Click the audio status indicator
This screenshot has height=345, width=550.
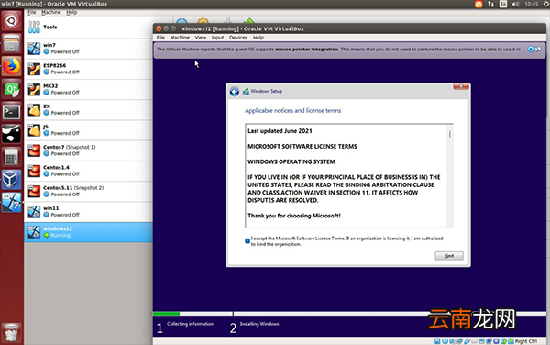452,341
